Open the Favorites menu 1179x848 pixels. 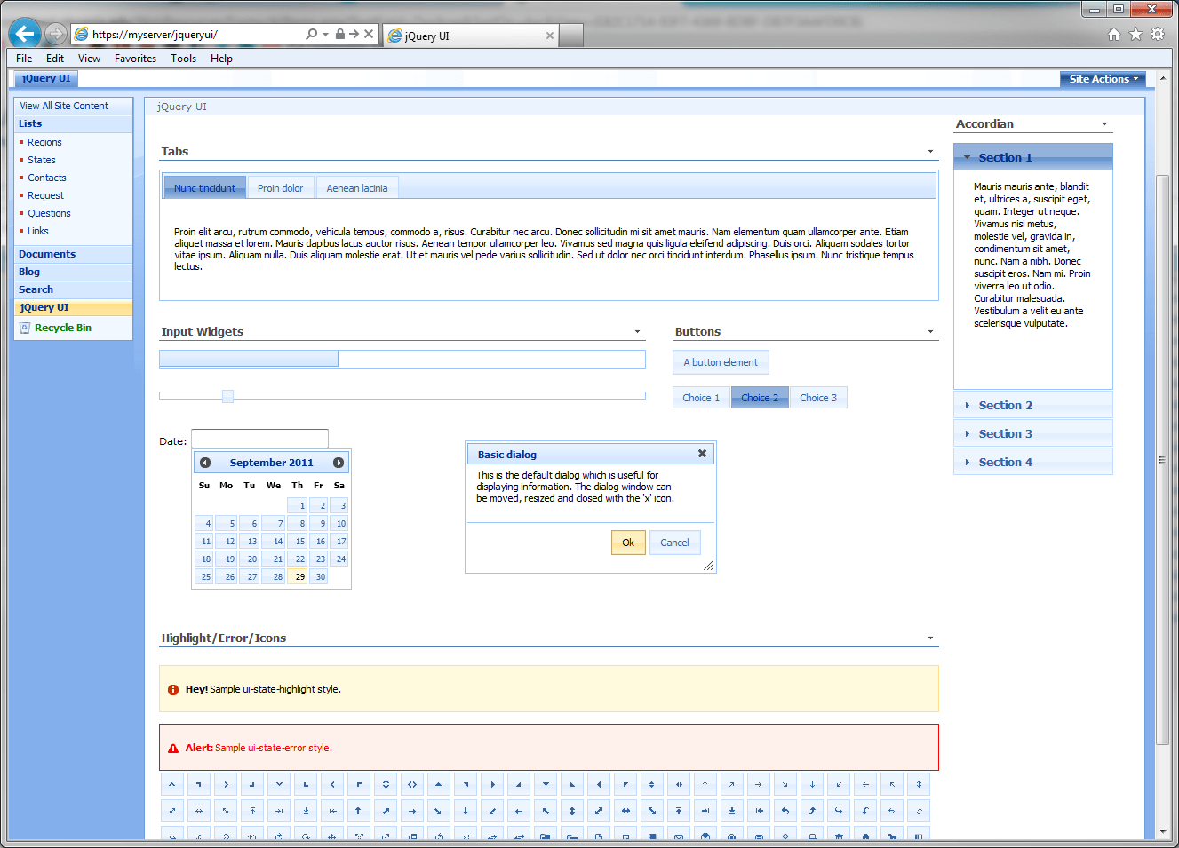coord(135,59)
